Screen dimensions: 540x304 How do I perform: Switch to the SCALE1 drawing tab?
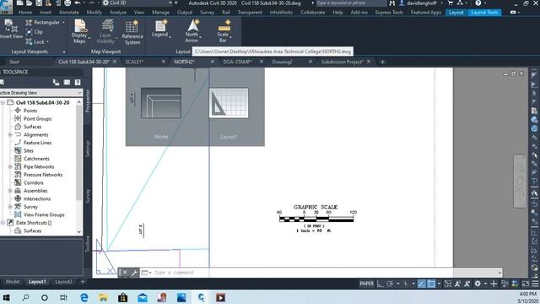(x=134, y=62)
